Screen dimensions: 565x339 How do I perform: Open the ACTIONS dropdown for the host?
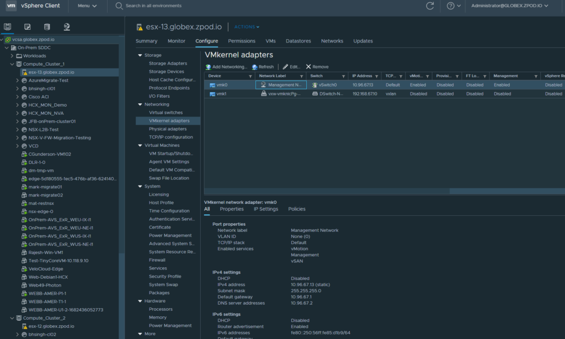[x=247, y=27]
